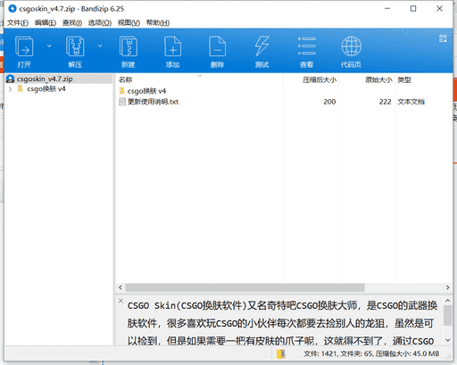Open the Code page (代码页) globe icon
This screenshot has height=365, width=457.
(x=351, y=46)
